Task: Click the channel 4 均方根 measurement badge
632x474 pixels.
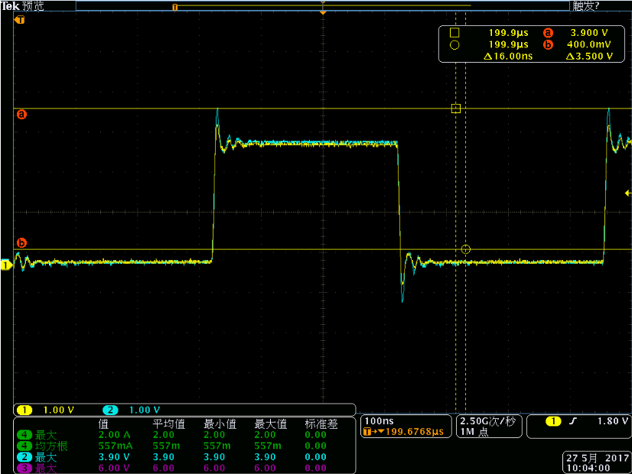Action: [x=24, y=446]
